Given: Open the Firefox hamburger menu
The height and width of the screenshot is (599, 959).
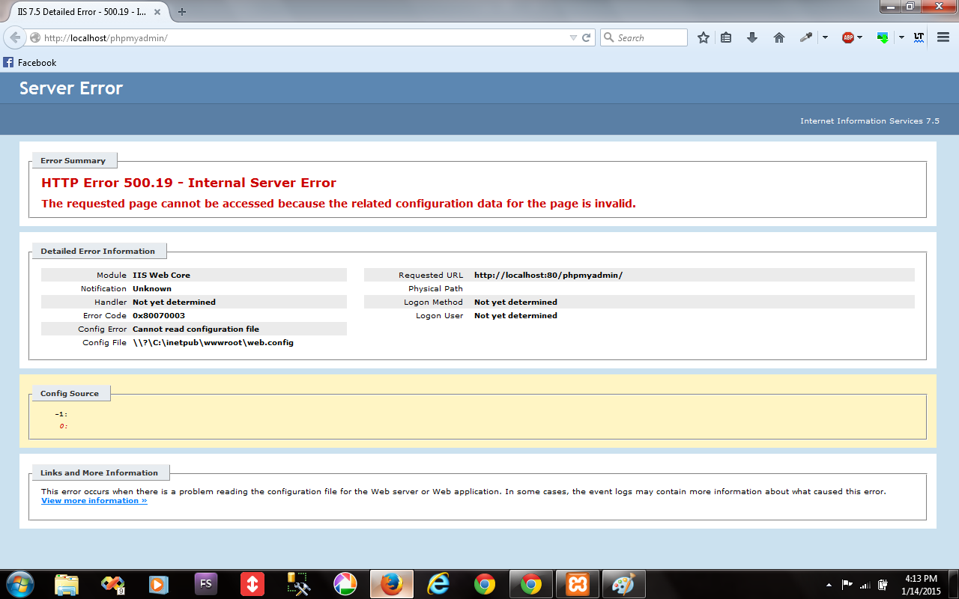Looking at the screenshot, I should coord(943,37).
